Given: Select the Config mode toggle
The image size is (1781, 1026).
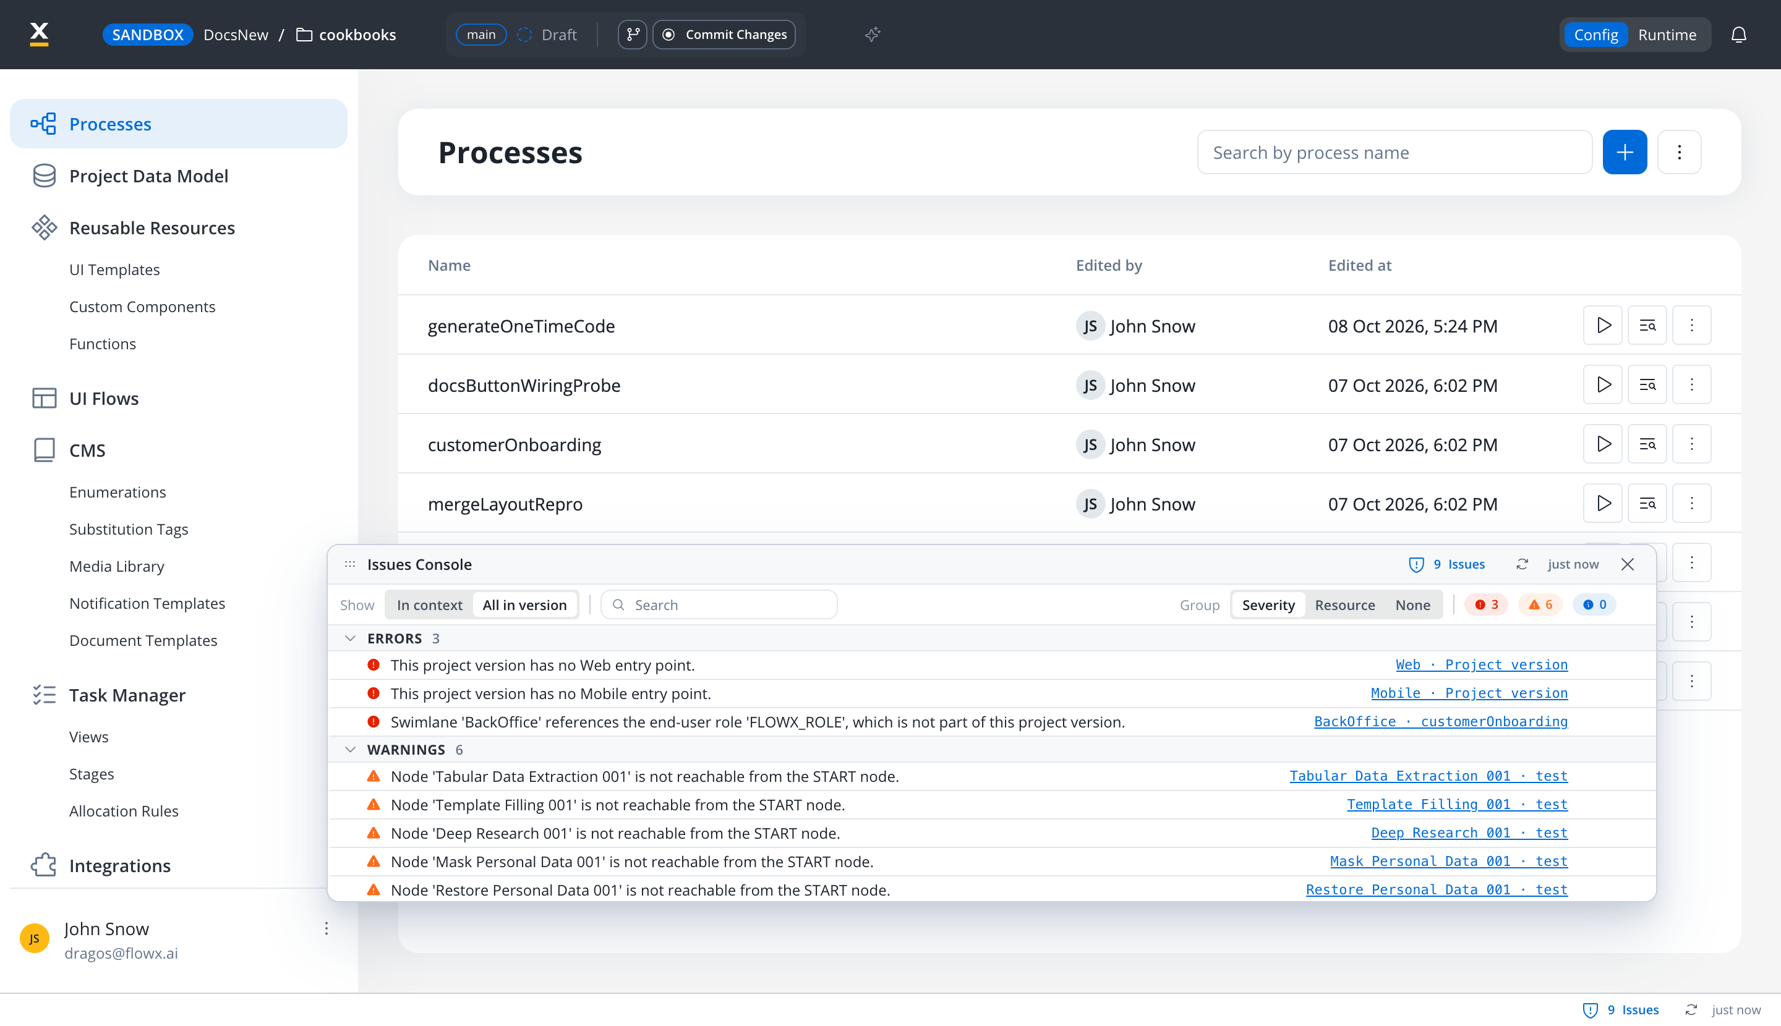Looking at the screenshot, I should (x=1595, y=35).
